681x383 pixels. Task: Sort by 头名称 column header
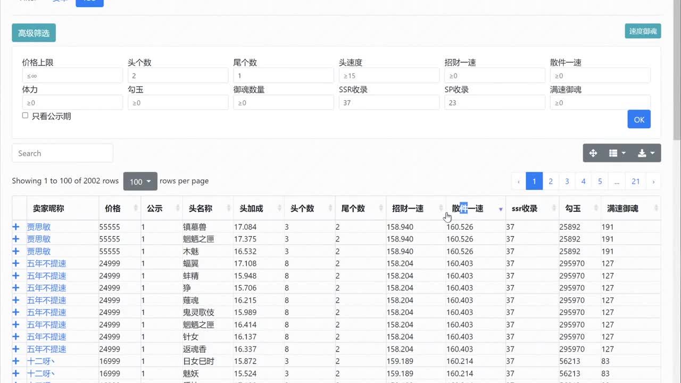coord(207,209)
